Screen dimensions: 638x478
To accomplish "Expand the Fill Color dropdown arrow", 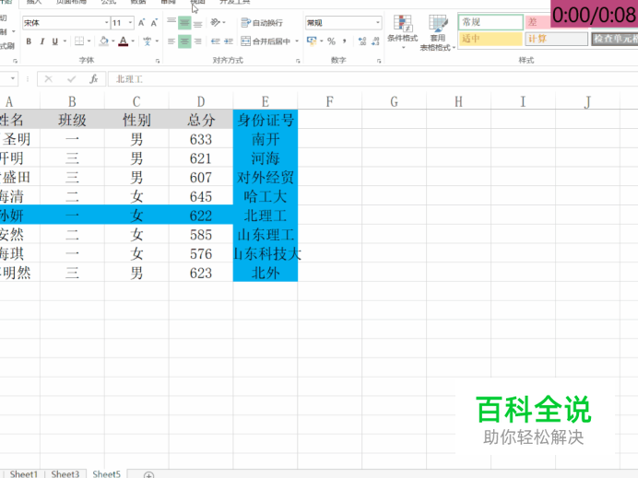I will pyautogui.click(x=113, y=41).
